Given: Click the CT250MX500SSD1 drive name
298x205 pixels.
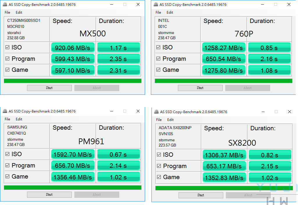Looking at the screenshot, I should [x=24, y=20].
